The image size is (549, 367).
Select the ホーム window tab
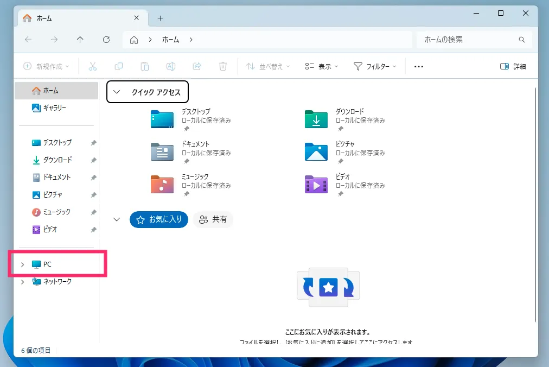pyautogui.click(x=82, y=18)
